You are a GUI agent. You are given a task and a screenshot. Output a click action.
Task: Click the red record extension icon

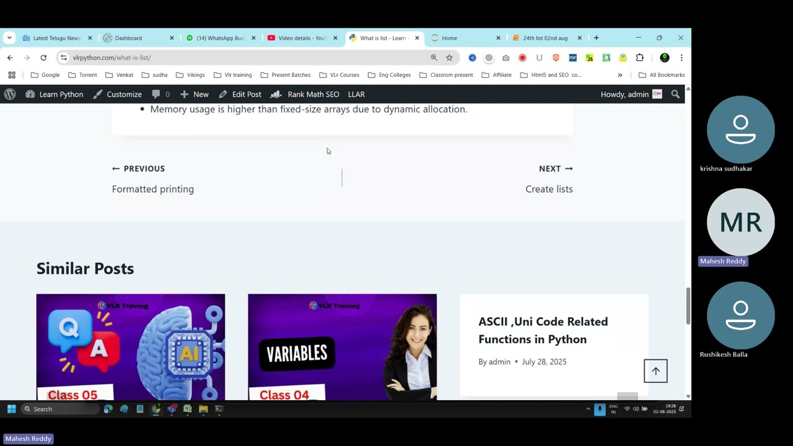click(522, 58)
